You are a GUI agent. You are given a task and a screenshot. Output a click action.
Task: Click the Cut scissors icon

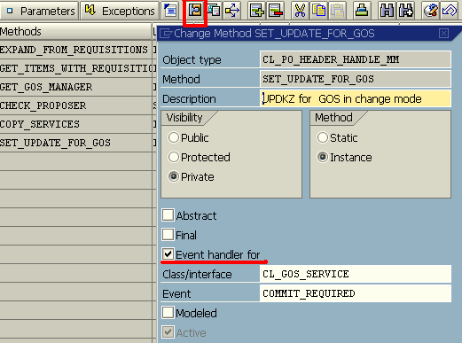300,11
